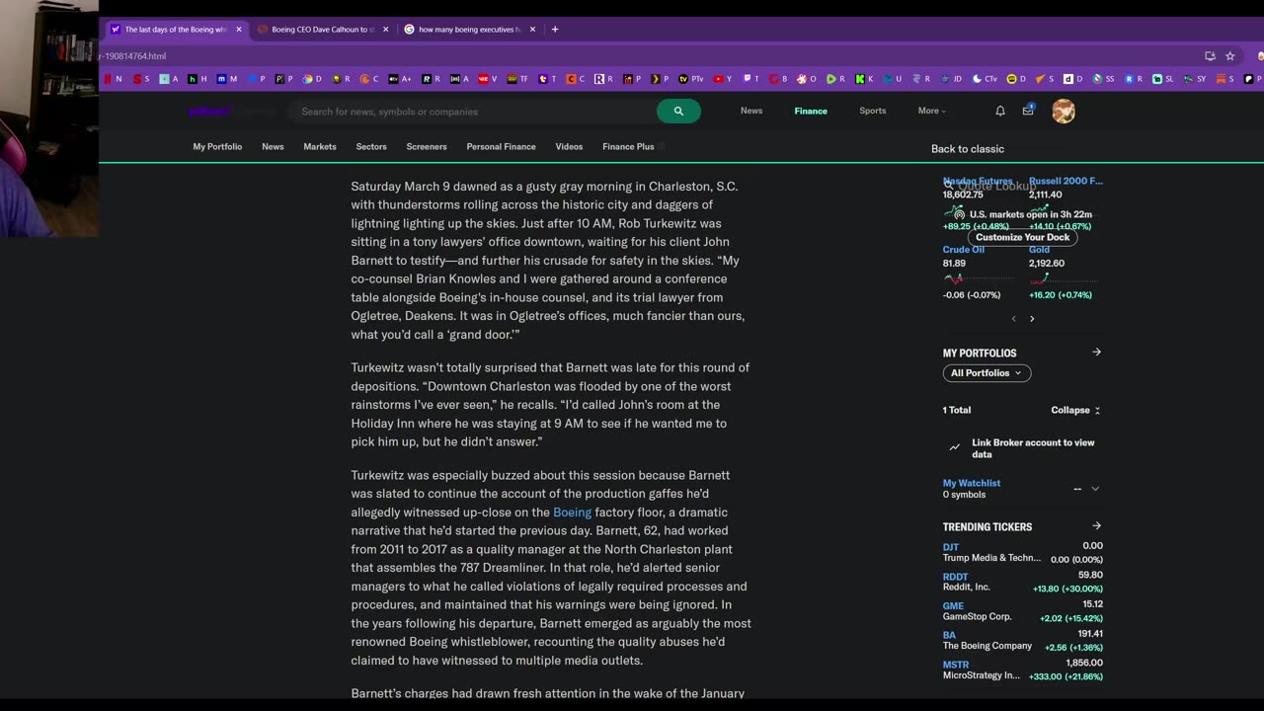Switch to the Boeing CEO Dave Calhoun tab
The height and width of the screenshot is (711, 1264).
click(323, 30)
